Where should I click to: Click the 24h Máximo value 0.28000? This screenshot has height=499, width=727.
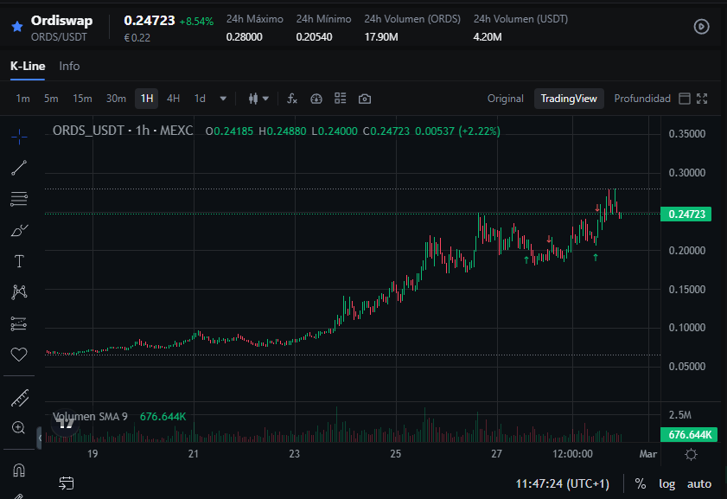coord(244,37)
